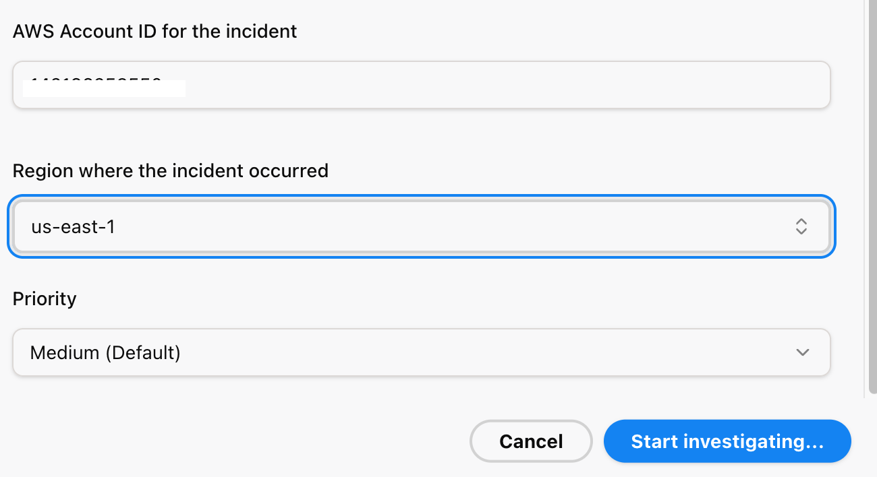The image size is (877, 477).
Task: Click the 'Medium (Default)' priority value
Action: pos(105,352)
